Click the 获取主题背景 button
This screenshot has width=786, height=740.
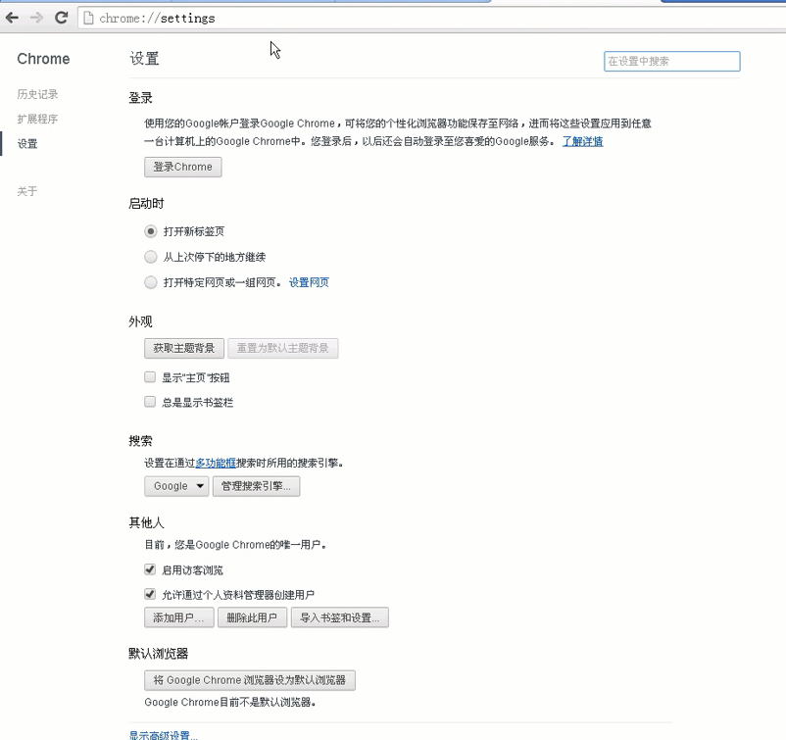pyautogui.click(x=184, y=349)
